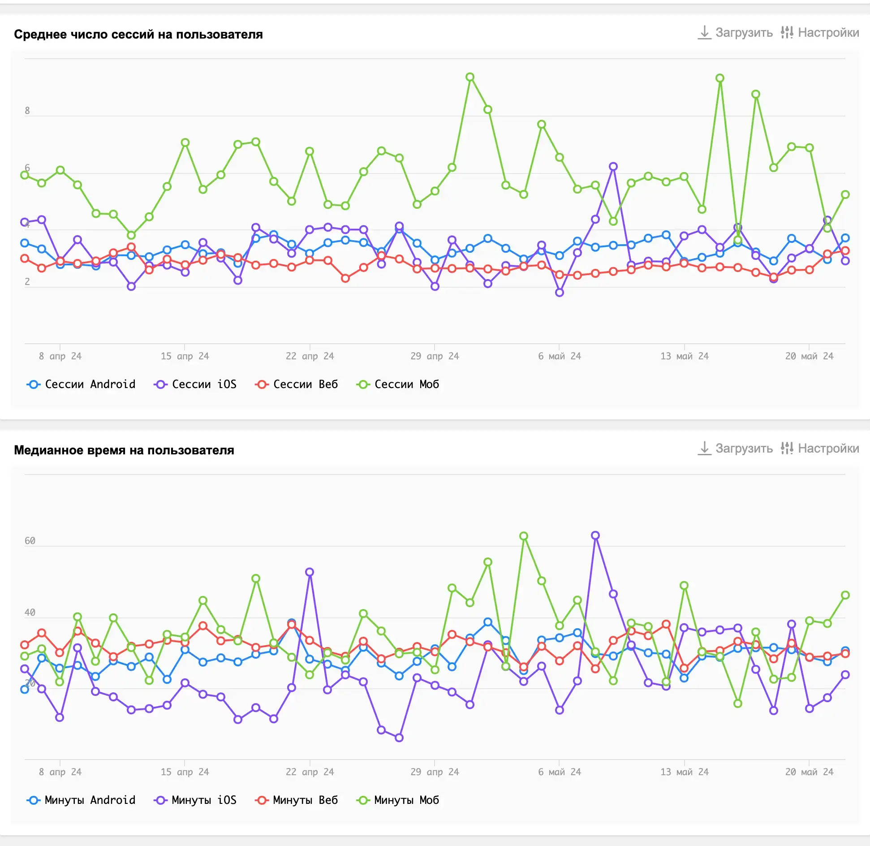Click sliders icon in median time header
This screenshot has width=870, height=846.
[x=787, y=448]
